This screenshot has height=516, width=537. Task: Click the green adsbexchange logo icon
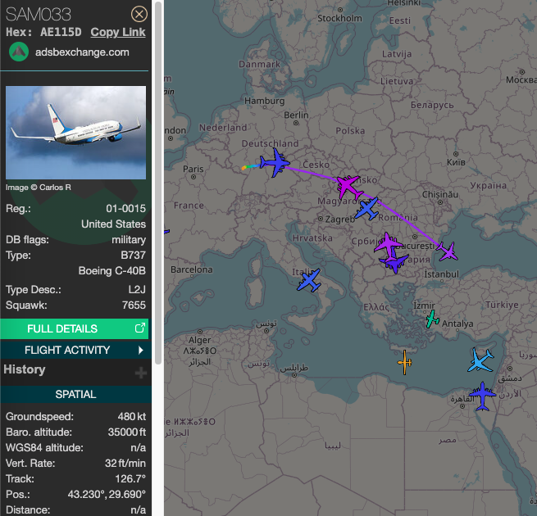click(19, 52)
